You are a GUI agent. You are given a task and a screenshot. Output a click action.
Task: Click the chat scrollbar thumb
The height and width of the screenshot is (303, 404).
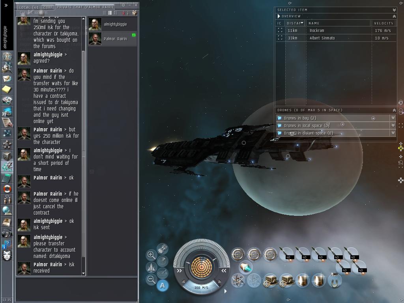[x=83, y=154]
